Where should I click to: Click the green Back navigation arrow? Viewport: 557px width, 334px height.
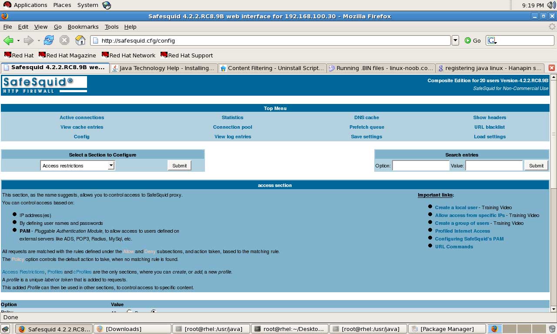click(8, 40)
